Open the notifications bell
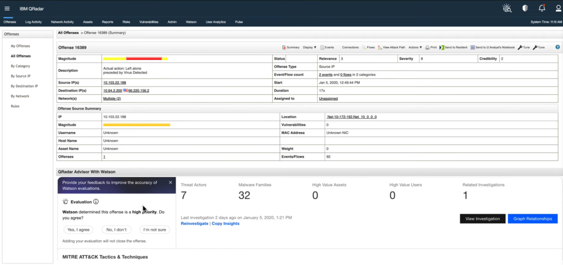 point(542,8)
